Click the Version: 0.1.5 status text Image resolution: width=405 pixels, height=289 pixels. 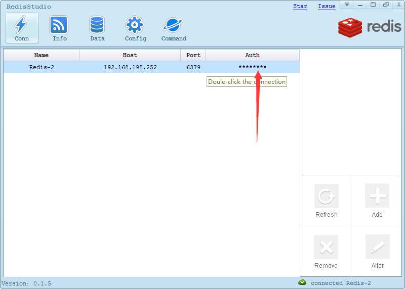[x=26, y=283]
